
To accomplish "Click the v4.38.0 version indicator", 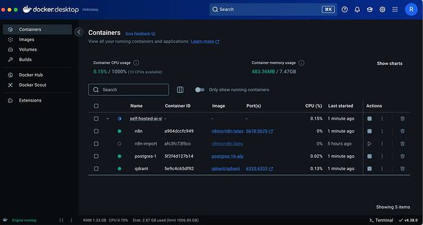I will pos(408,220).
